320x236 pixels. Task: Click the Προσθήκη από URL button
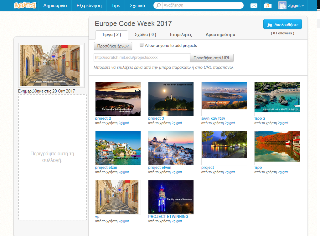(x=212, y=58)
